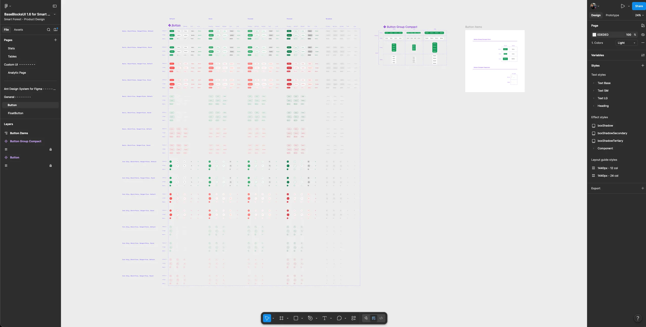Click the Button Items frame thumbnail on canvas
This screenshot has height=327, width=646.
[x=495, y=61]
